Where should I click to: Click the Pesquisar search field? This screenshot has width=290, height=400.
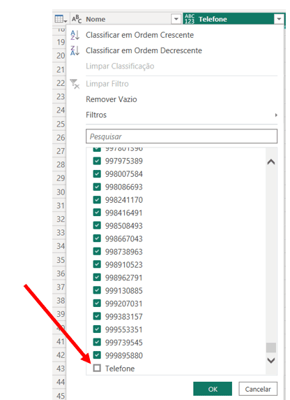click(181, 136)
